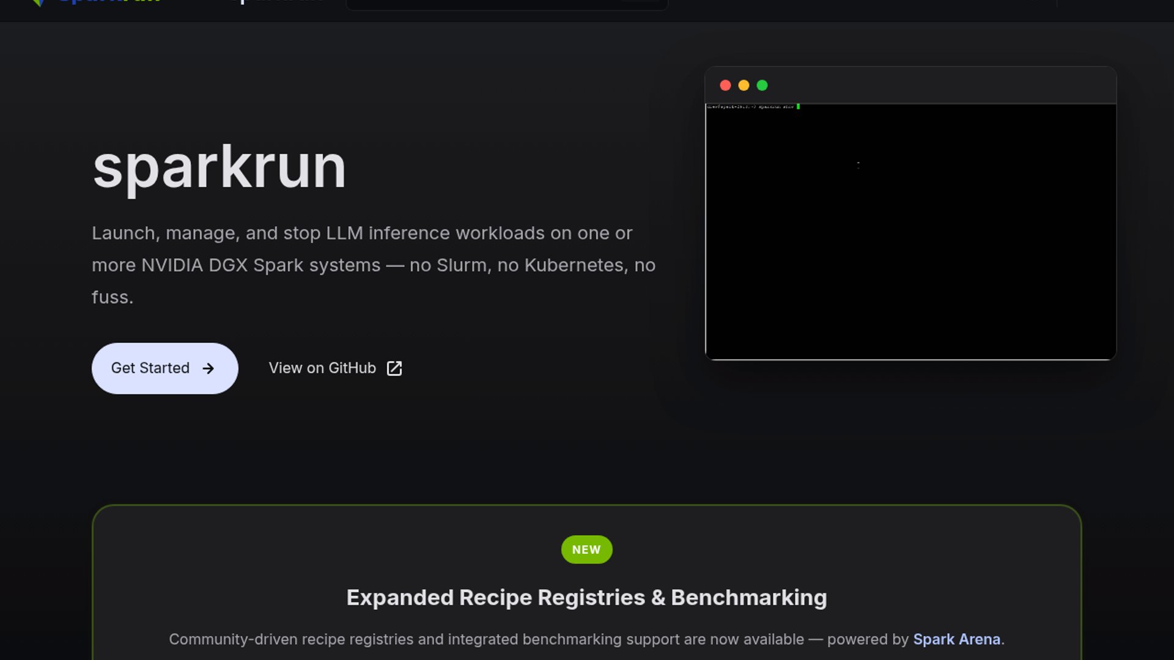The width and height of the screenshot is (1174, 660).
Task: Click the external-link icon beside View on GitHub
Action: [394, 369]
